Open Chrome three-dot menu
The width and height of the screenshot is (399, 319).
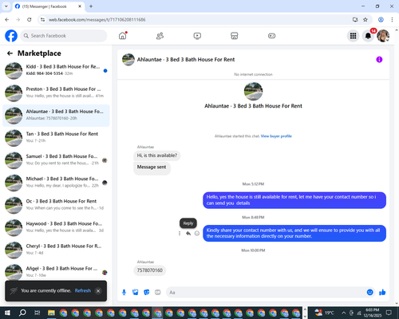[x=392, y=20]
